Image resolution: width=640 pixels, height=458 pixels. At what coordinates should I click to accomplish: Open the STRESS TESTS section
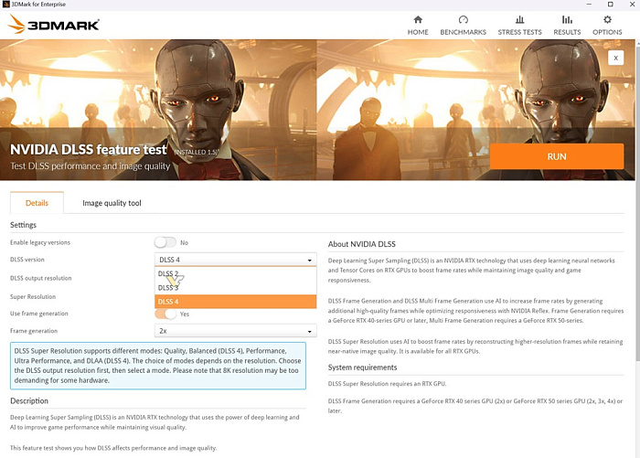click(x=519, y=26)
